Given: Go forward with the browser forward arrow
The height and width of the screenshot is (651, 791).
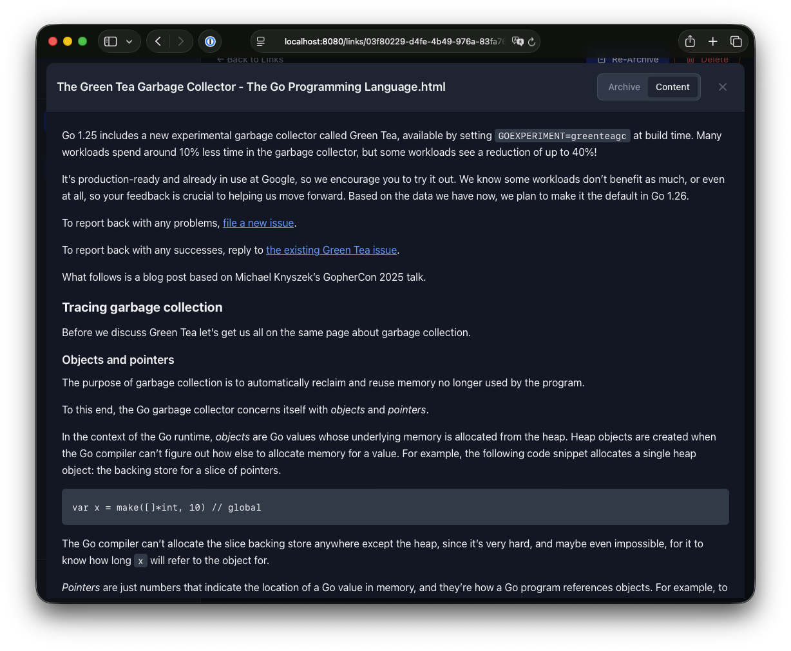Looking at the screenshot, I should click(x=181, y=41).
